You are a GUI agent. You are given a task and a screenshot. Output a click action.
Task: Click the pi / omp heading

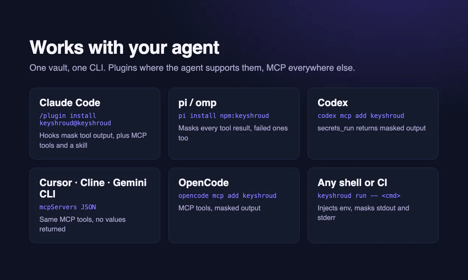coord(198,102)
